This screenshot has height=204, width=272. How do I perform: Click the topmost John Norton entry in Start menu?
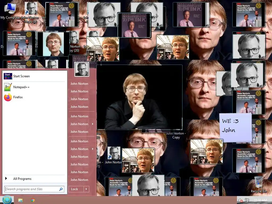pyautogui.click(x=79, y=84)
